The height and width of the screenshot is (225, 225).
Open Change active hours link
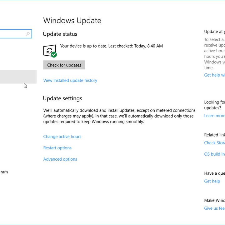pyautogui.click(x=62, y=137)
